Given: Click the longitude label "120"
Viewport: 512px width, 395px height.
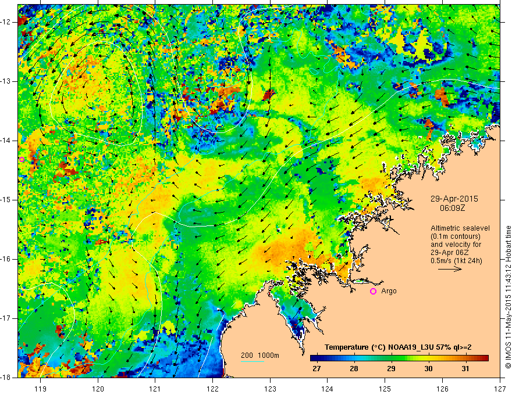Looking at the screenshot, I should coord(98,389).
